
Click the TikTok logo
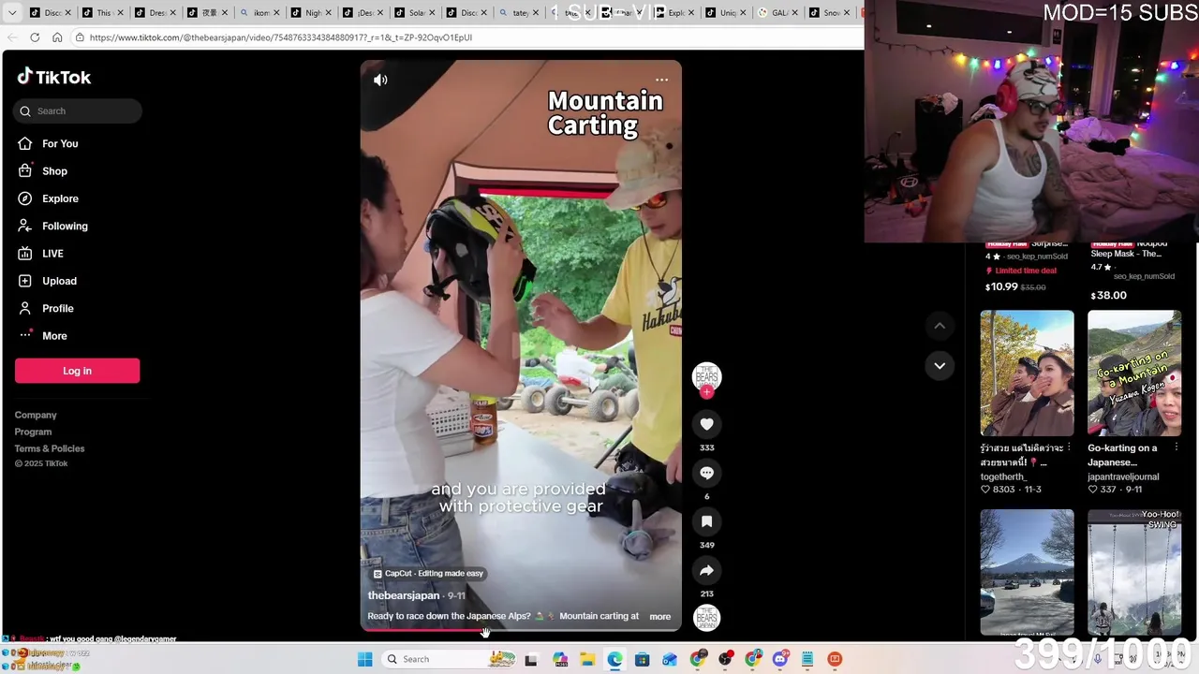click(54, 78)
